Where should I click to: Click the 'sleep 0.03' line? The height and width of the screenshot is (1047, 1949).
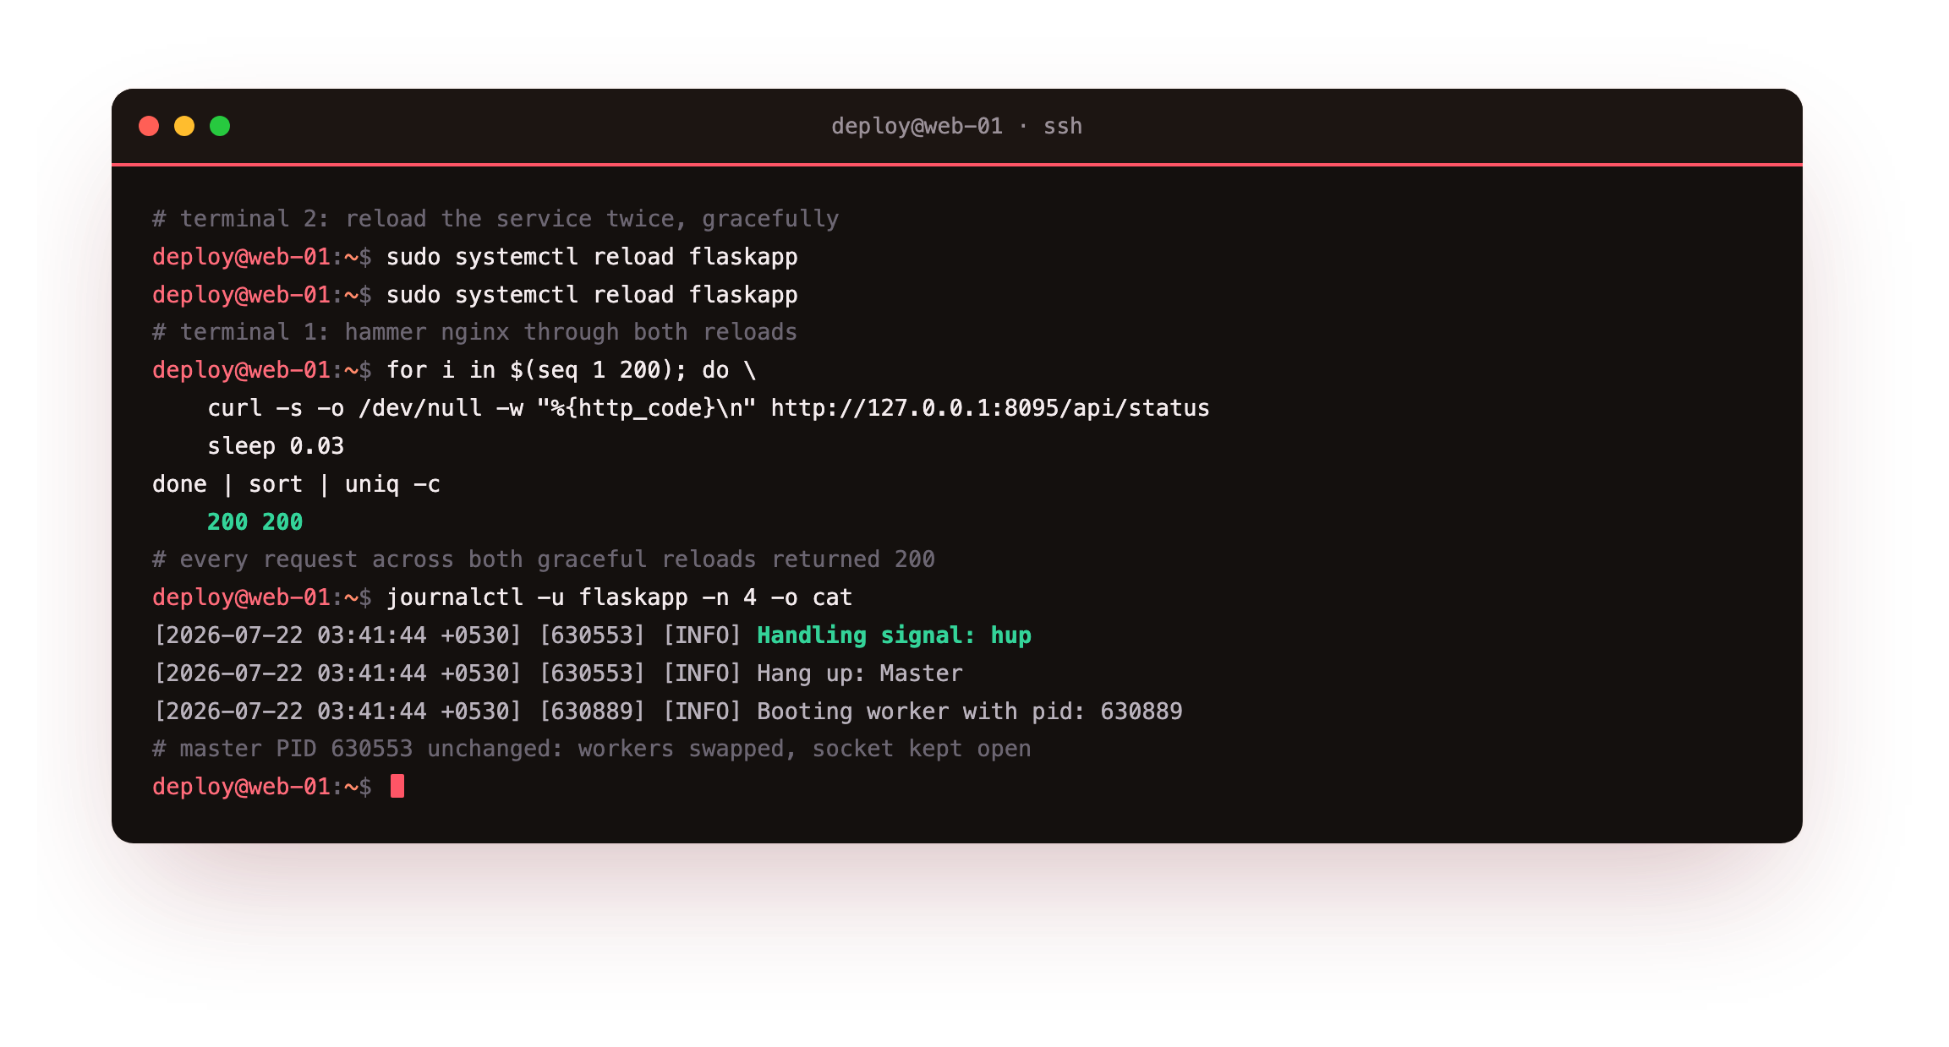pos(276,446)
